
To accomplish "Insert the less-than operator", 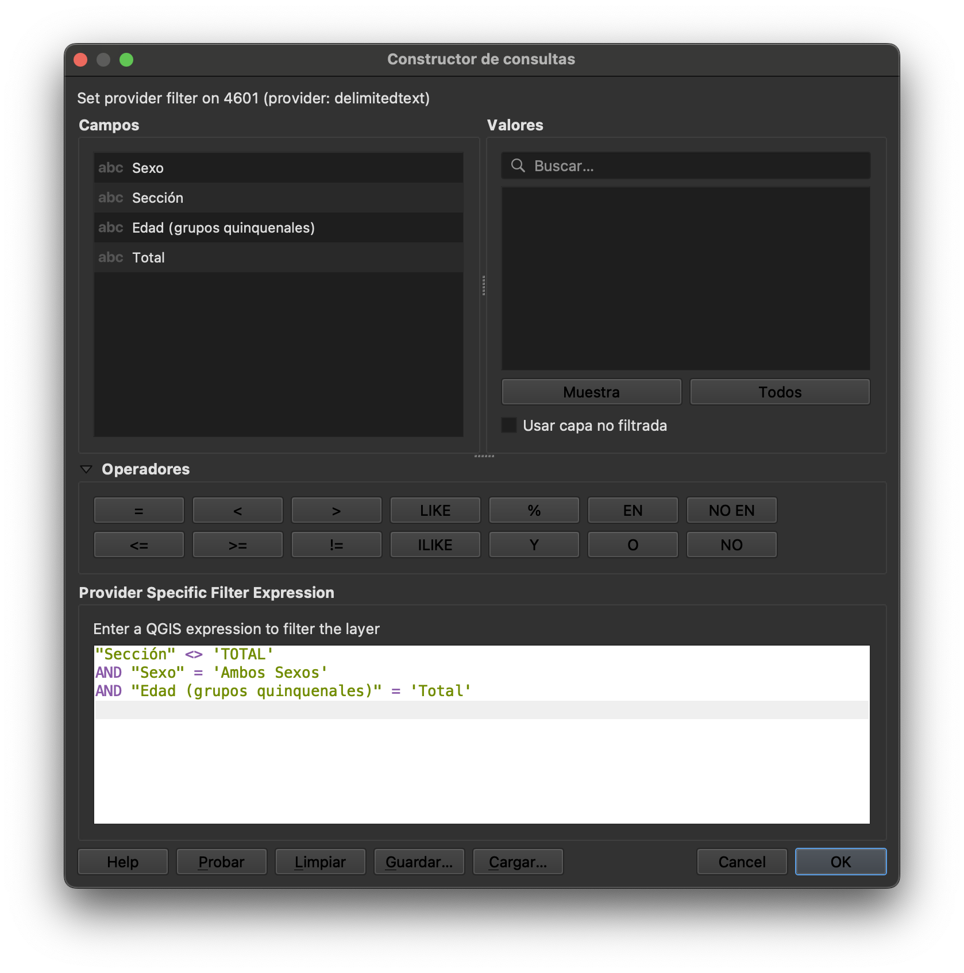I will click(238, 511).
